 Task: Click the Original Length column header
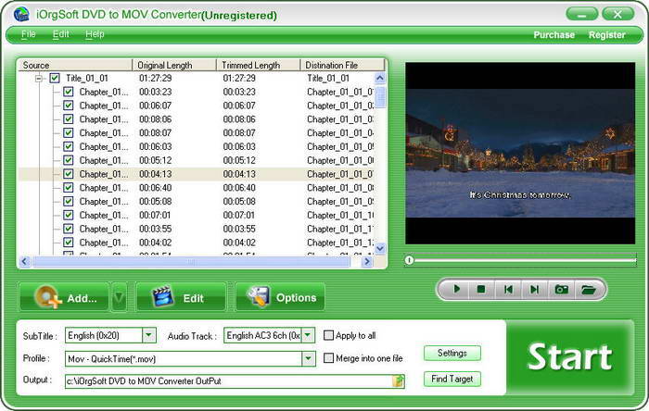point(174,66)
